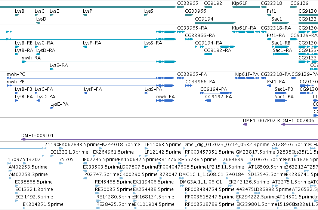
Task: Select the LP12142.5prime EST label
Action: click(x=163, y=152)
